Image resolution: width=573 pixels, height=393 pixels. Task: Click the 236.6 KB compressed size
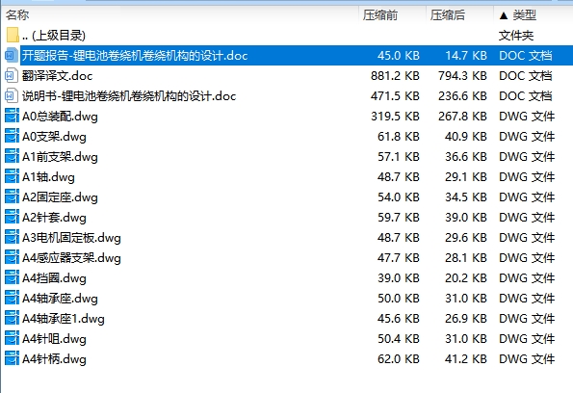coord(462,95)
